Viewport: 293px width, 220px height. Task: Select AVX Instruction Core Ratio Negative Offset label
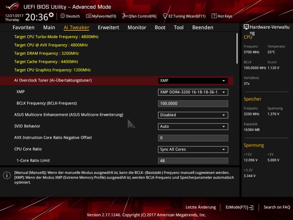coord(53,138)
